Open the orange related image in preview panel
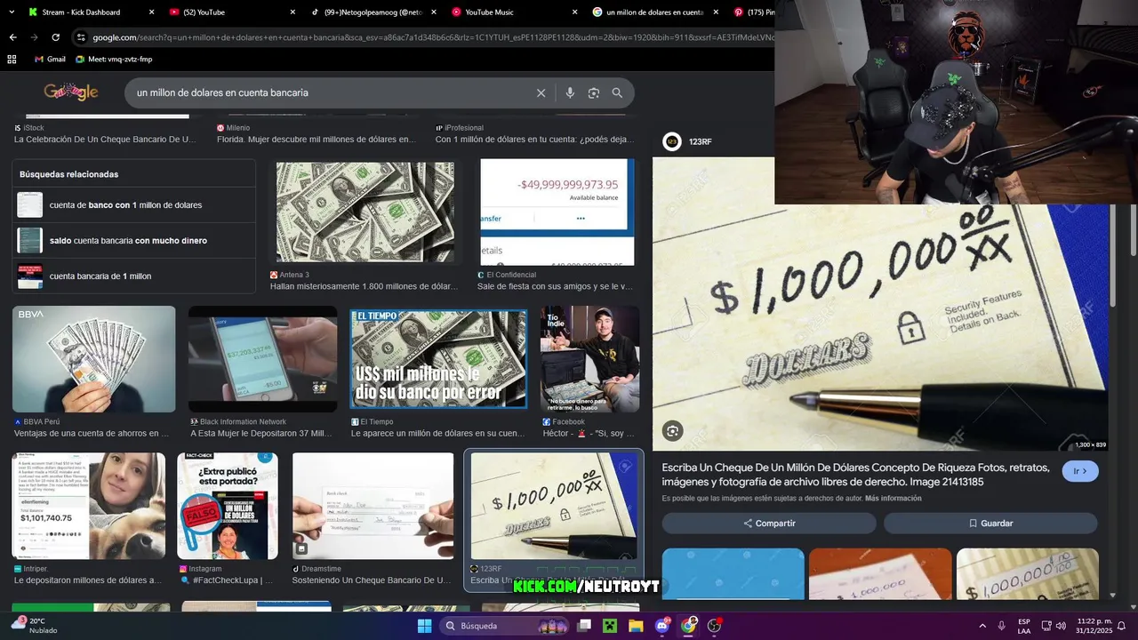 click(x=880, y=573)
